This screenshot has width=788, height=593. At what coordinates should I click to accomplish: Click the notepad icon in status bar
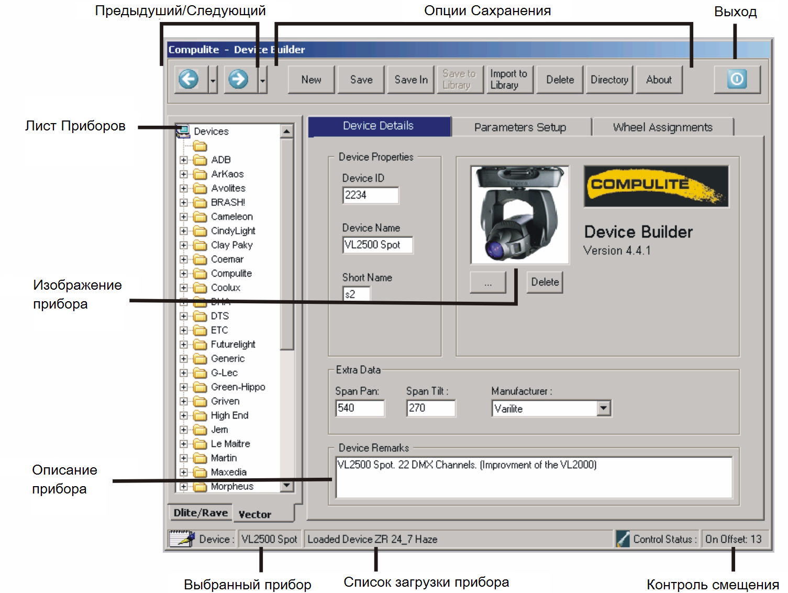pos(182,539)
